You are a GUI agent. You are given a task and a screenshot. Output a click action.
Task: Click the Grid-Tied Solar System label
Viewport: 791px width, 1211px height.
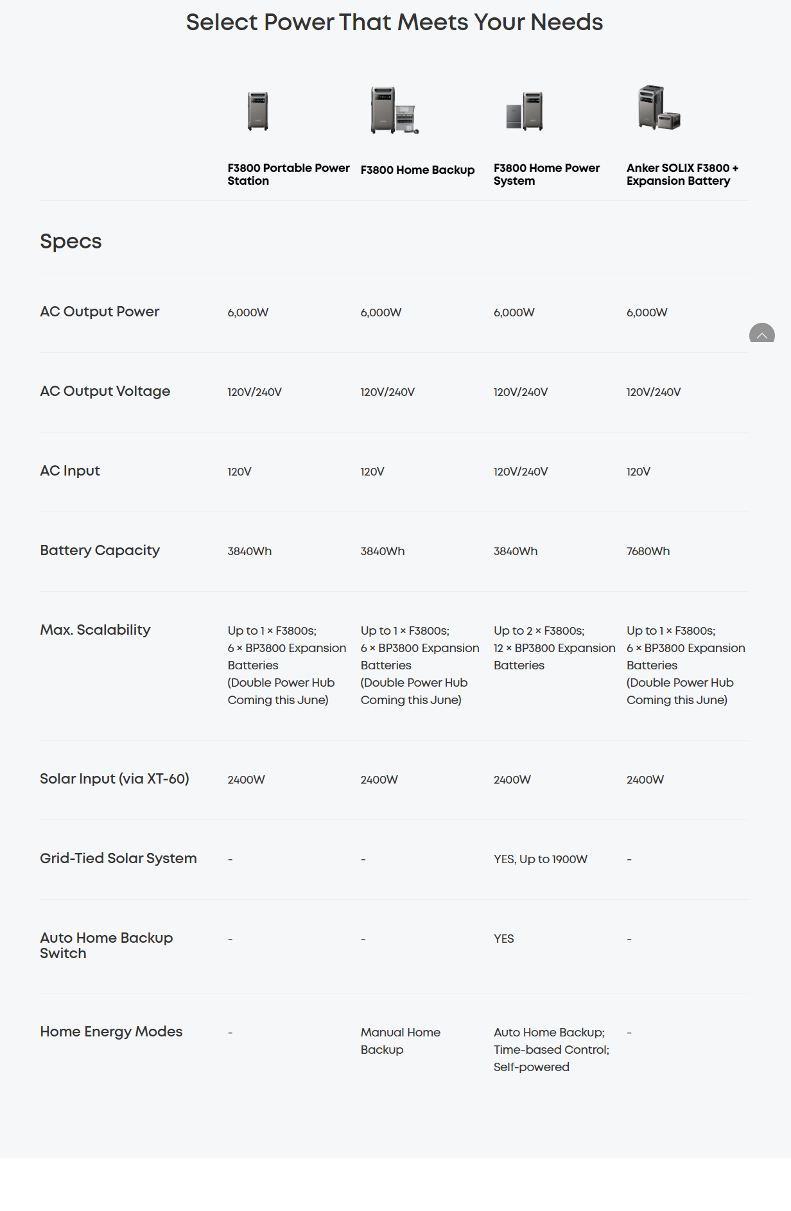tap(118, 859)
